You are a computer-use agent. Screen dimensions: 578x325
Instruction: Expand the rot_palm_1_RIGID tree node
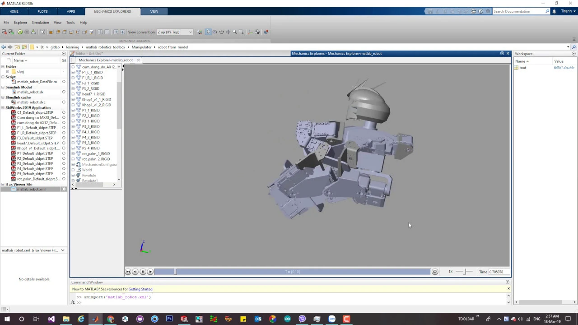[x=73, y=153]
